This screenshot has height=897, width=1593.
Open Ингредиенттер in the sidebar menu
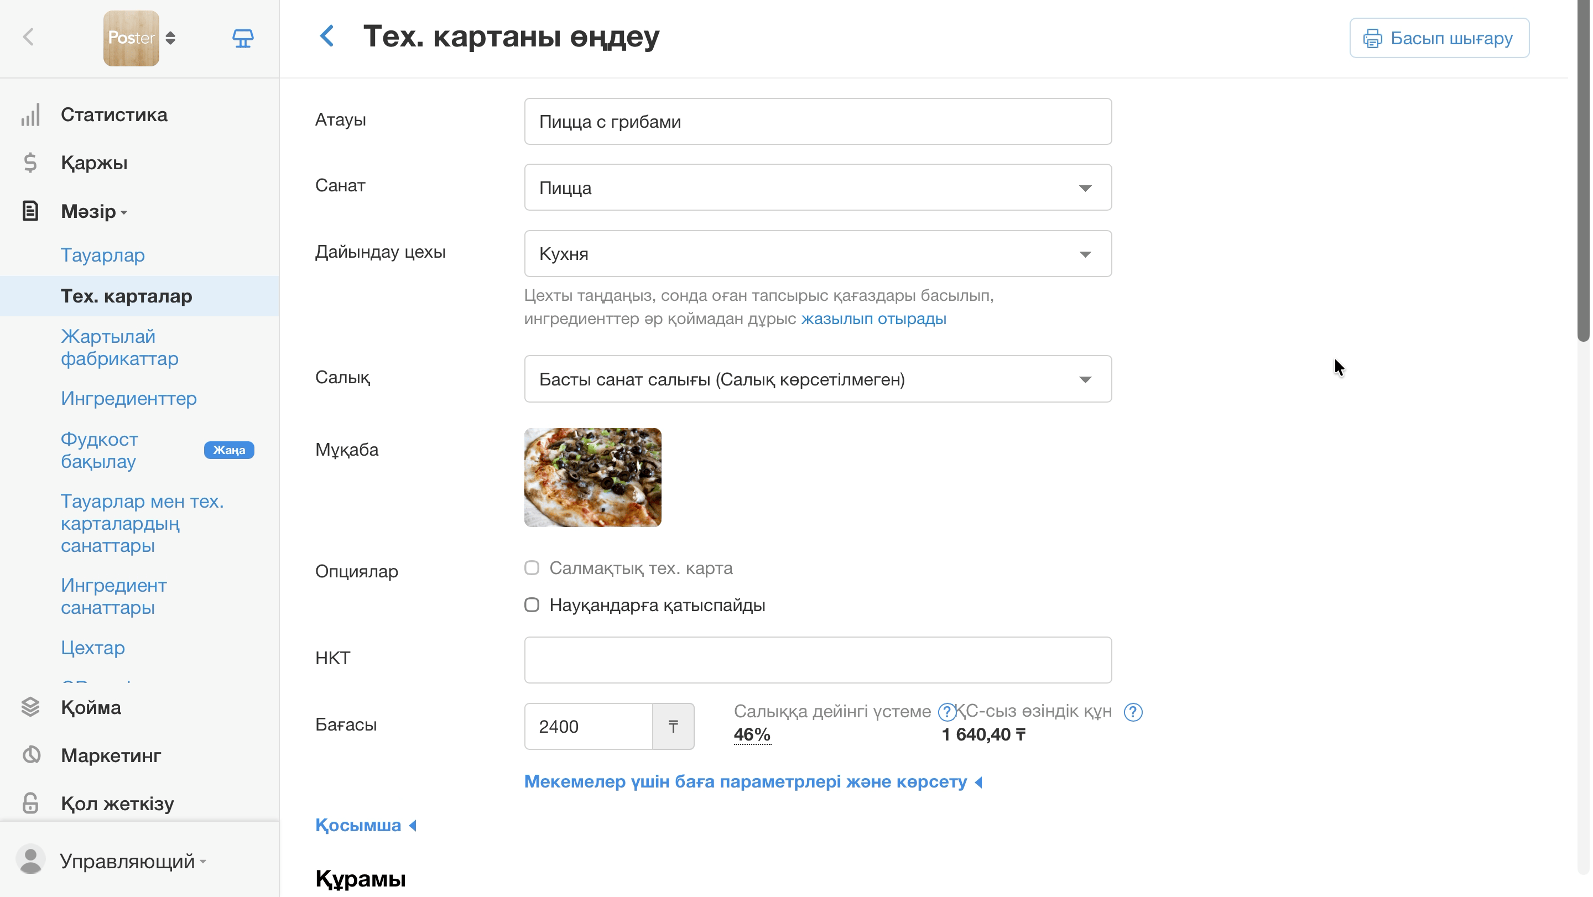pos(129,399)
